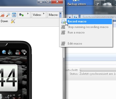This screenshot has width=116, height=99.
Task: Tap the task switcher icon on phone
Action: (24, 52)
